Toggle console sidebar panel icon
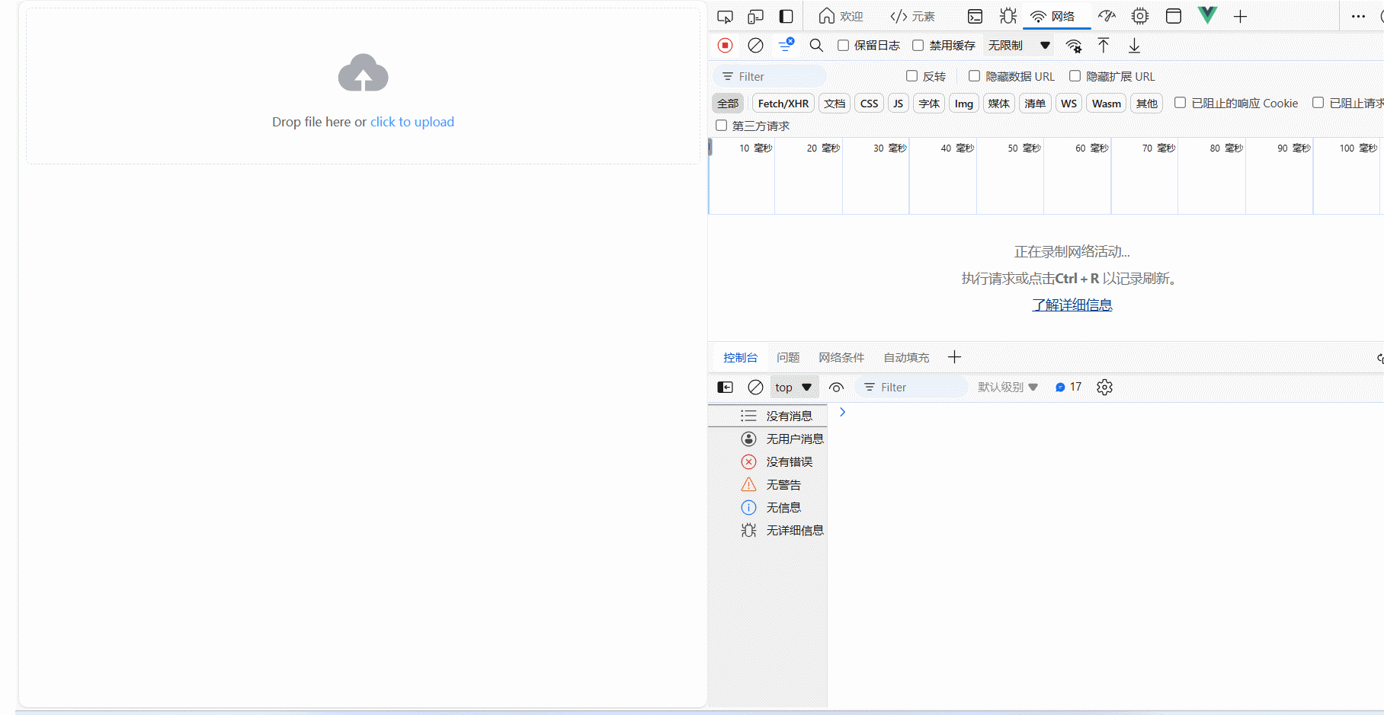 pyautogui.click(x=726, y=388)
